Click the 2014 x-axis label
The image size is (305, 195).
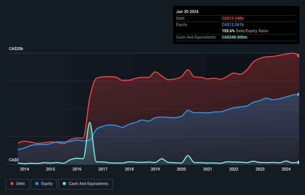tap(25, 169)
